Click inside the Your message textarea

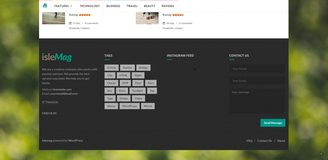click(257, 101)
